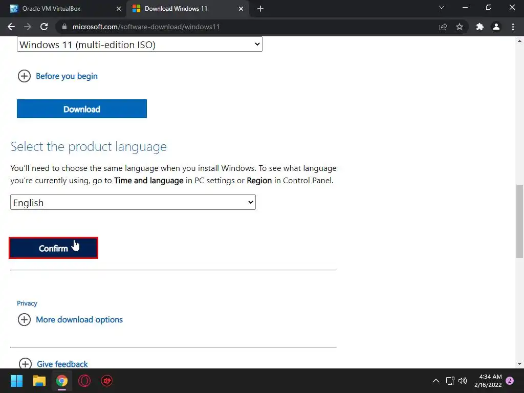Open the red gear taskbar app
Screen dimensions: 524x393
click(x=107, y=381)
